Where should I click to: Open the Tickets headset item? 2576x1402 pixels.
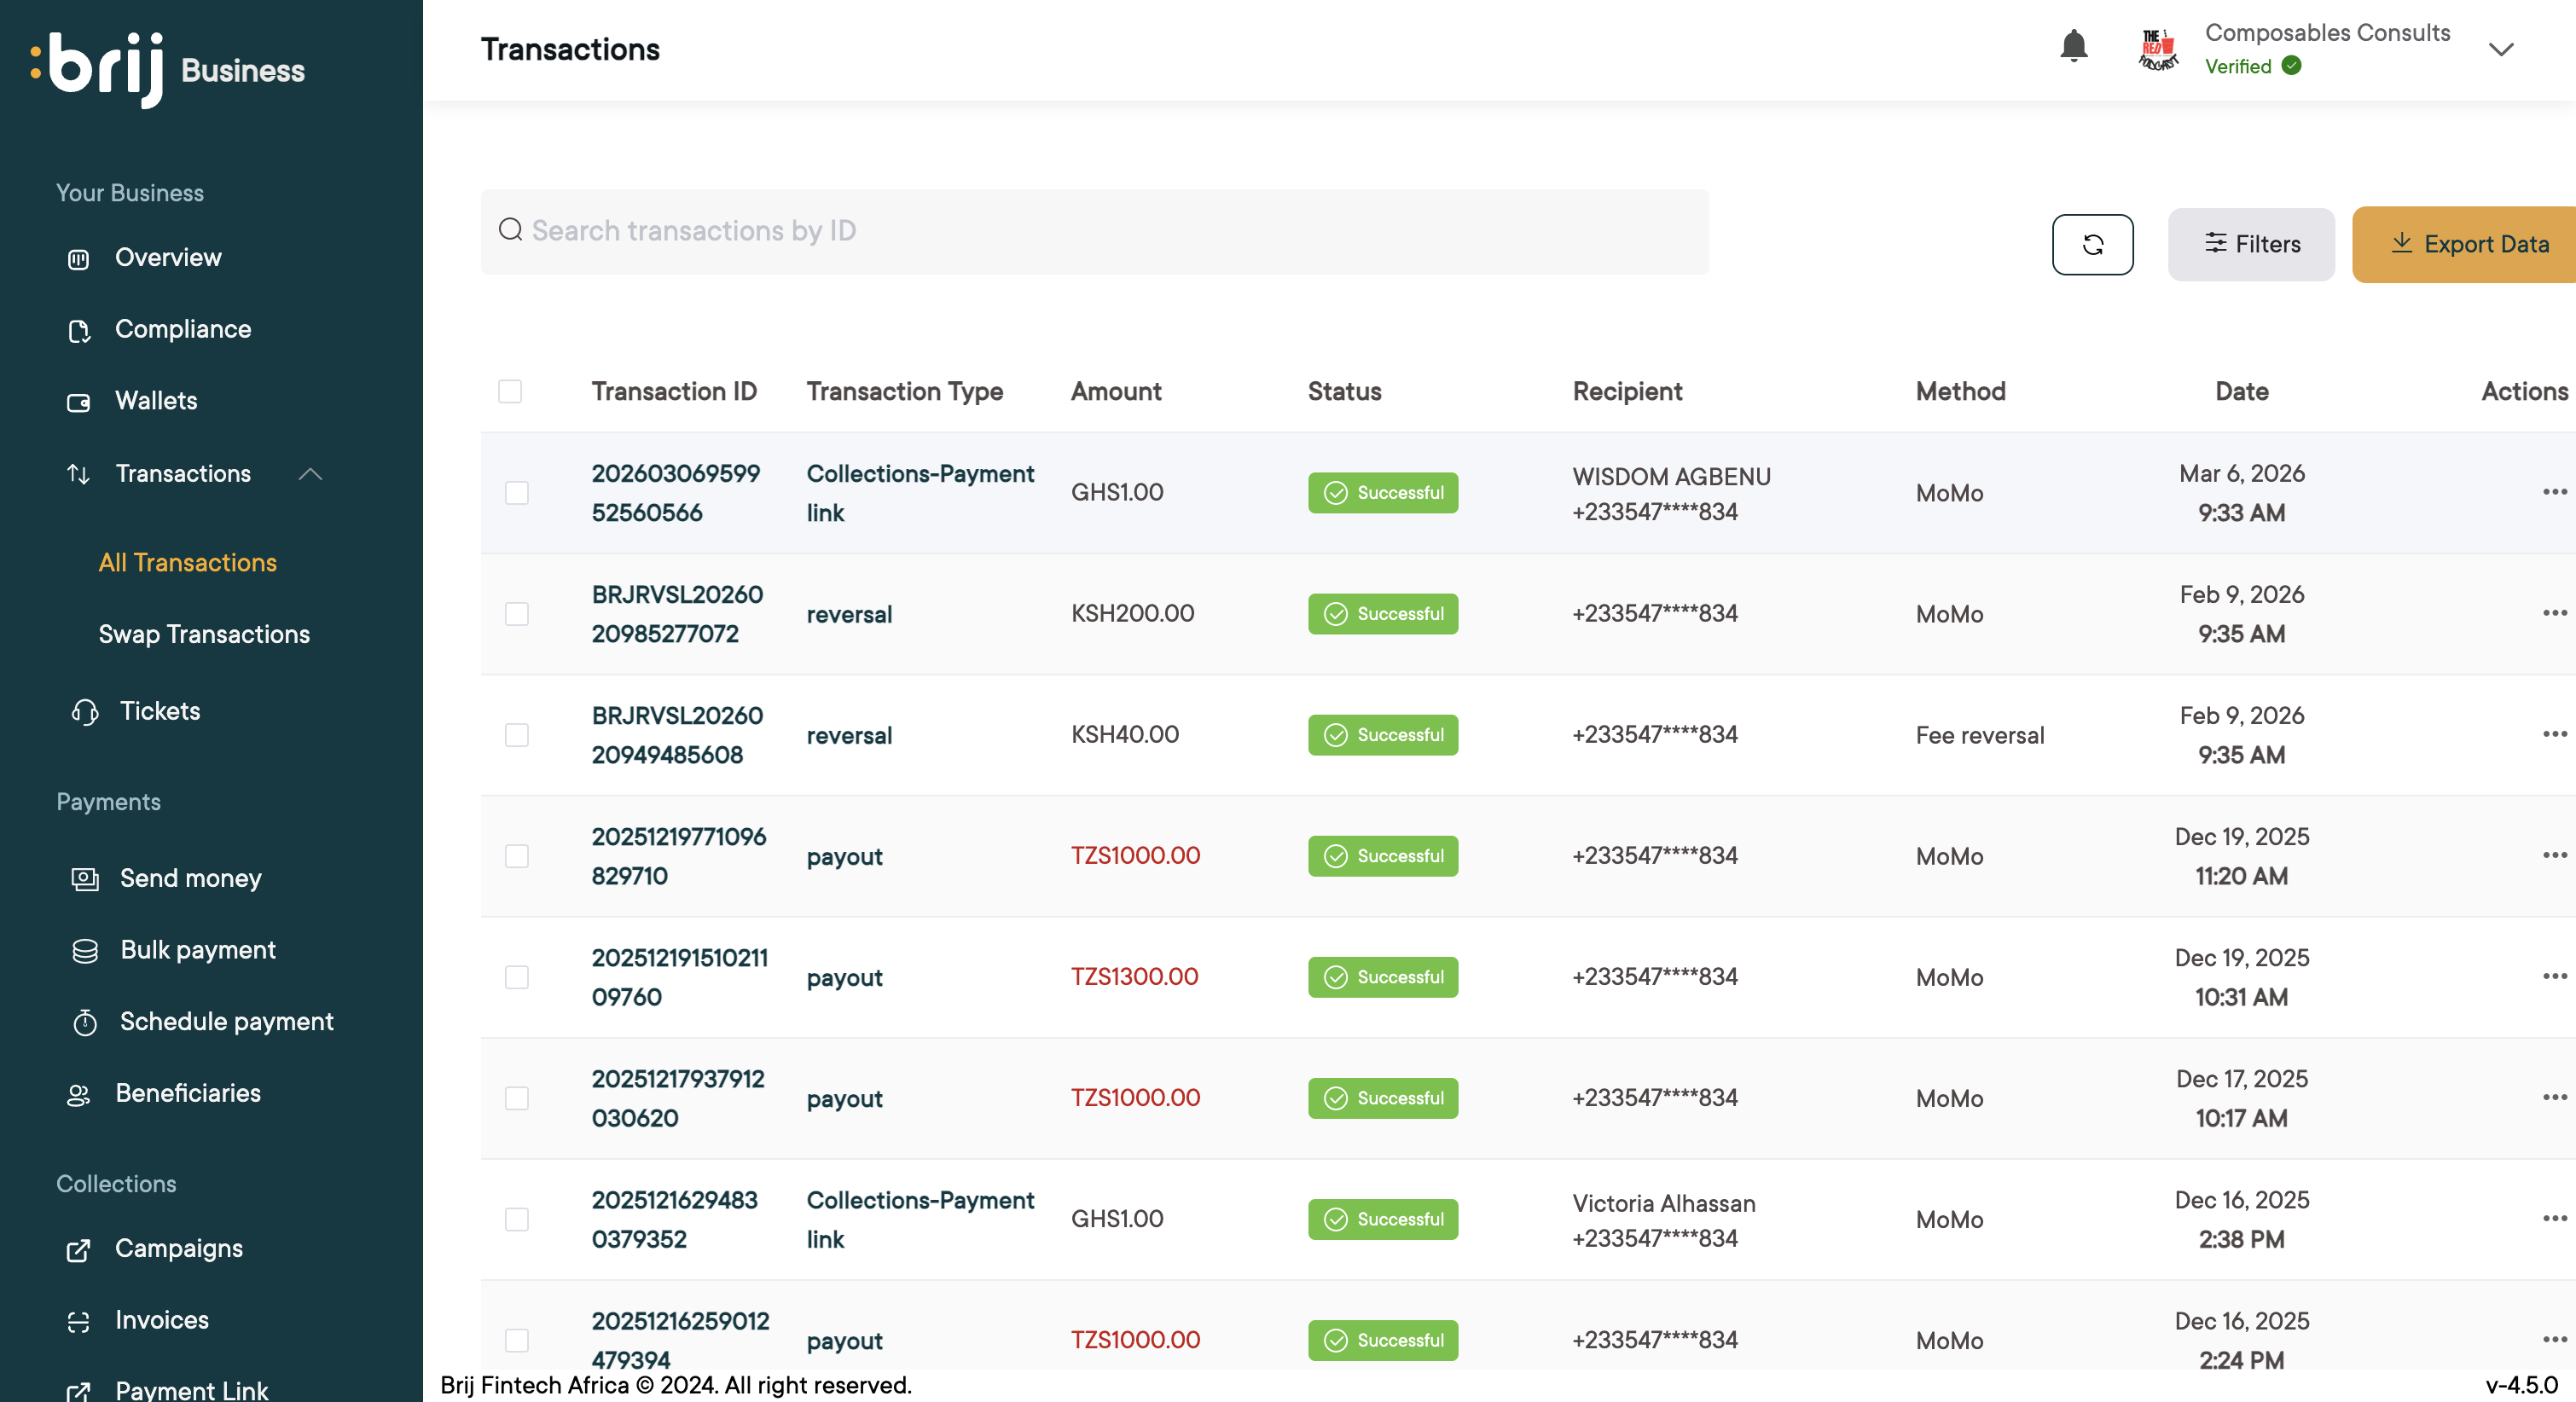point(159,711)
